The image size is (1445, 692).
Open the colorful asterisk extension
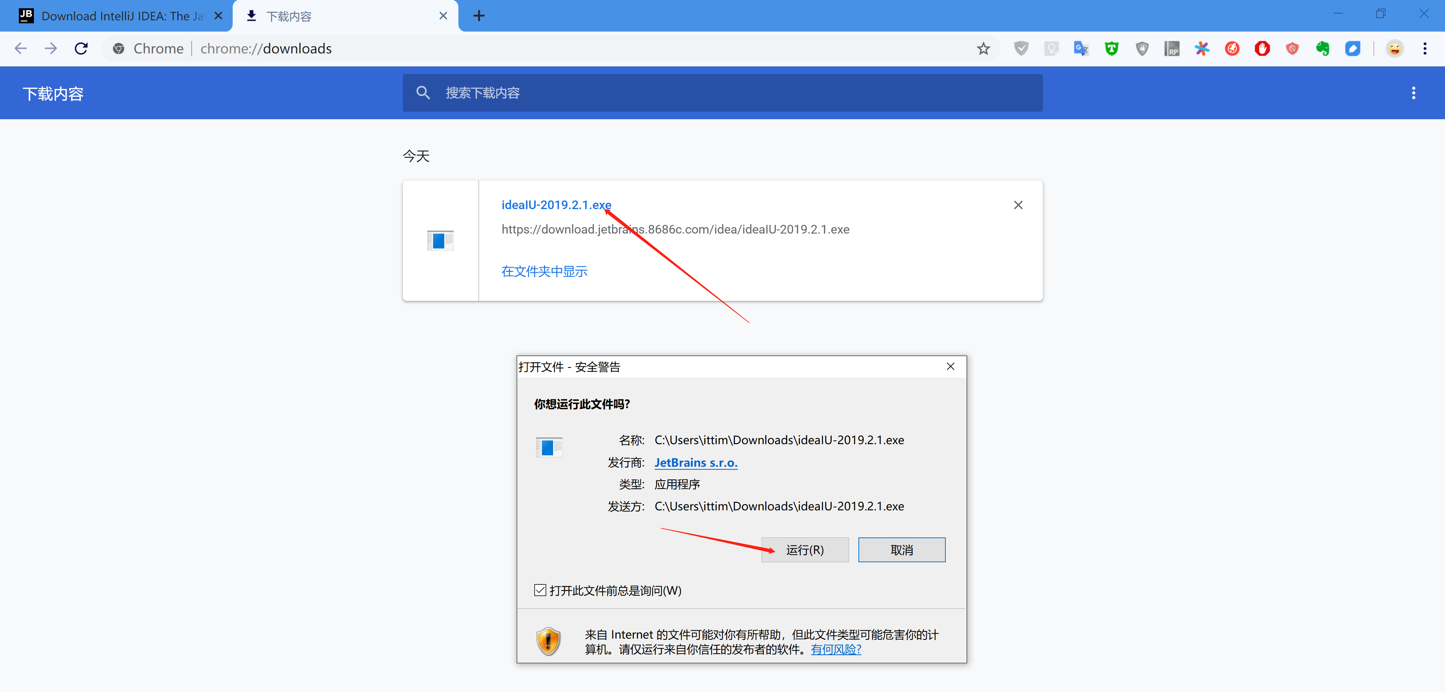coord(1202,49)
